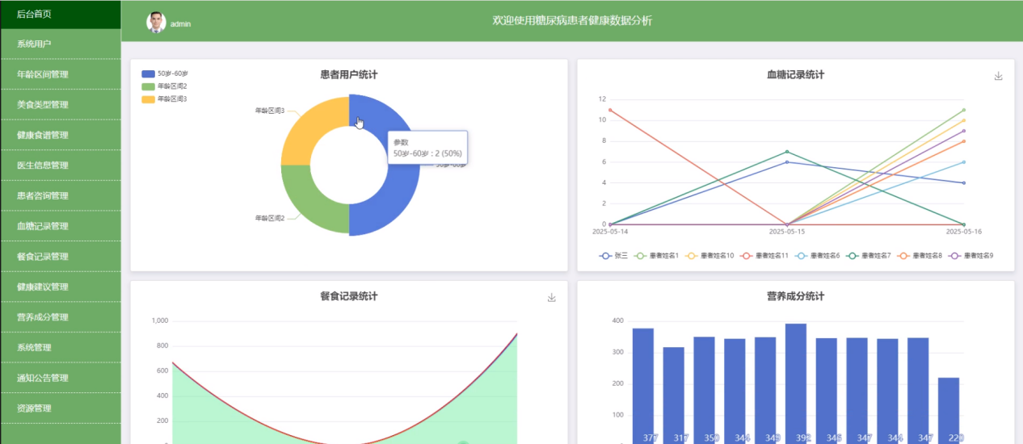Toggle the 患者姓名7 legend item
Screen dimensions: 1023x444
click(x=868, y=255)
